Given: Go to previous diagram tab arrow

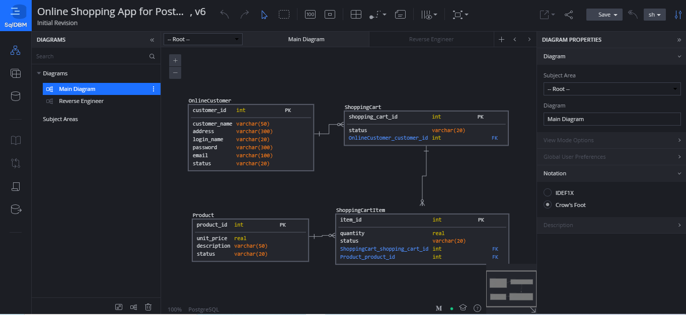Looking at the screenshot, I should coord(515,39).
